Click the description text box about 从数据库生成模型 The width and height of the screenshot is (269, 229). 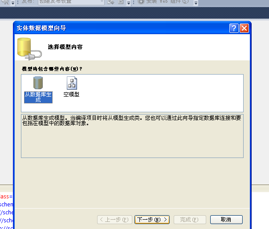pyautogui.click(x=132, y=136)
